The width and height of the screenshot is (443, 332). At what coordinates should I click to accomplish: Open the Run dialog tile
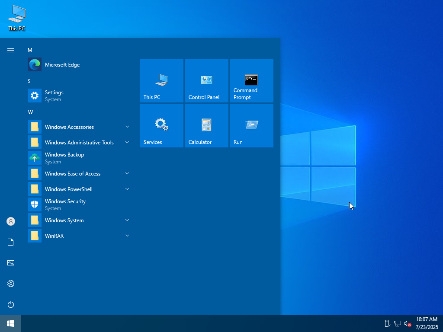(251, 126)
